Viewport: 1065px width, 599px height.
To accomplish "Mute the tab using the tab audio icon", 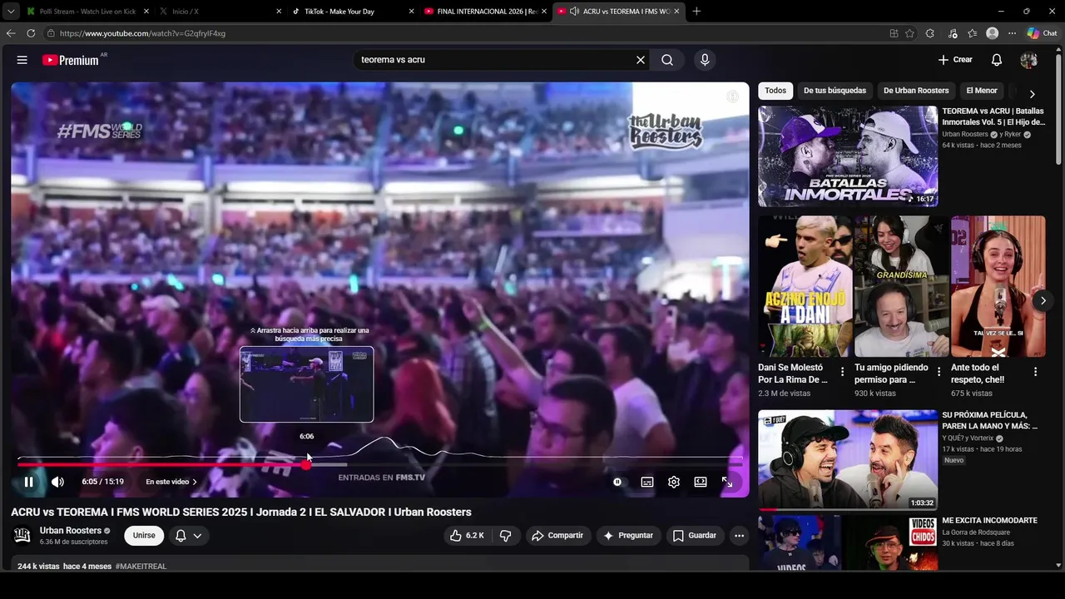I will point(574,12).
